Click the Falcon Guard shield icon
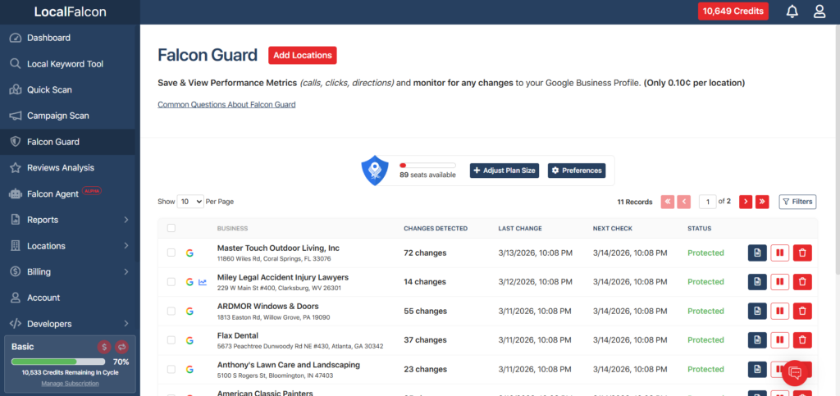 point(375,171)
